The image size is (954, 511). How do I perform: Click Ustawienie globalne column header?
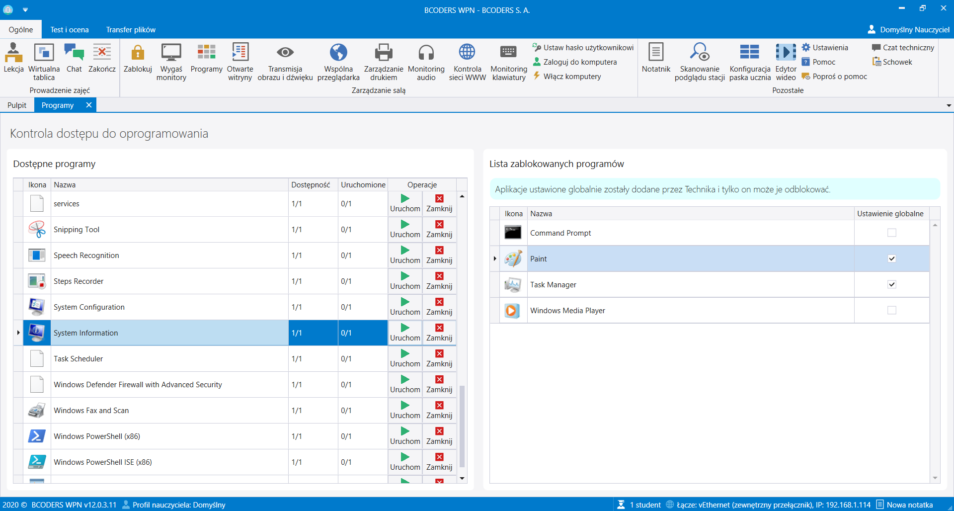coord(891,213)
